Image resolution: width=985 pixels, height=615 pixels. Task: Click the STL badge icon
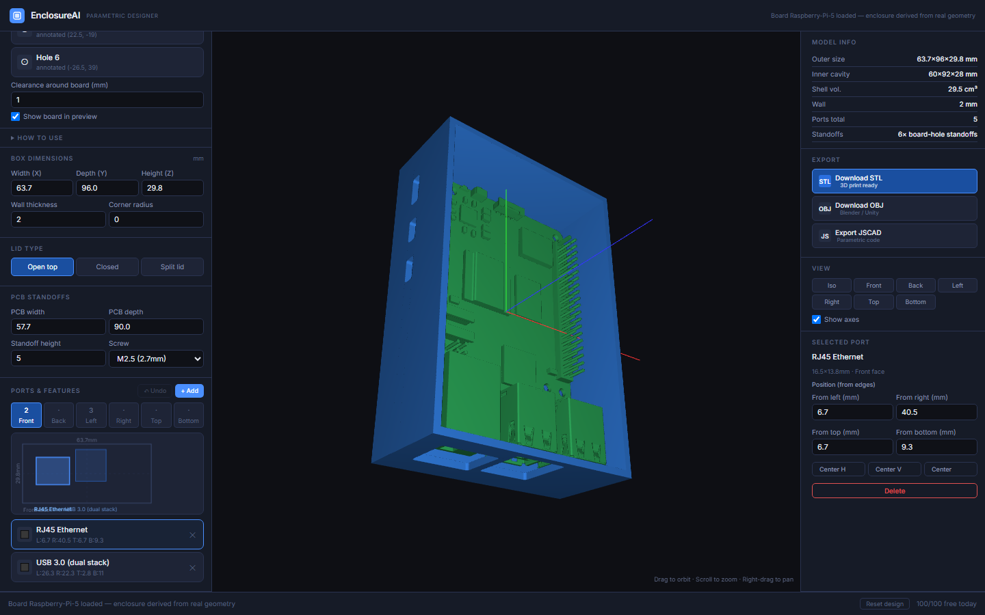[x=825, y=181]
